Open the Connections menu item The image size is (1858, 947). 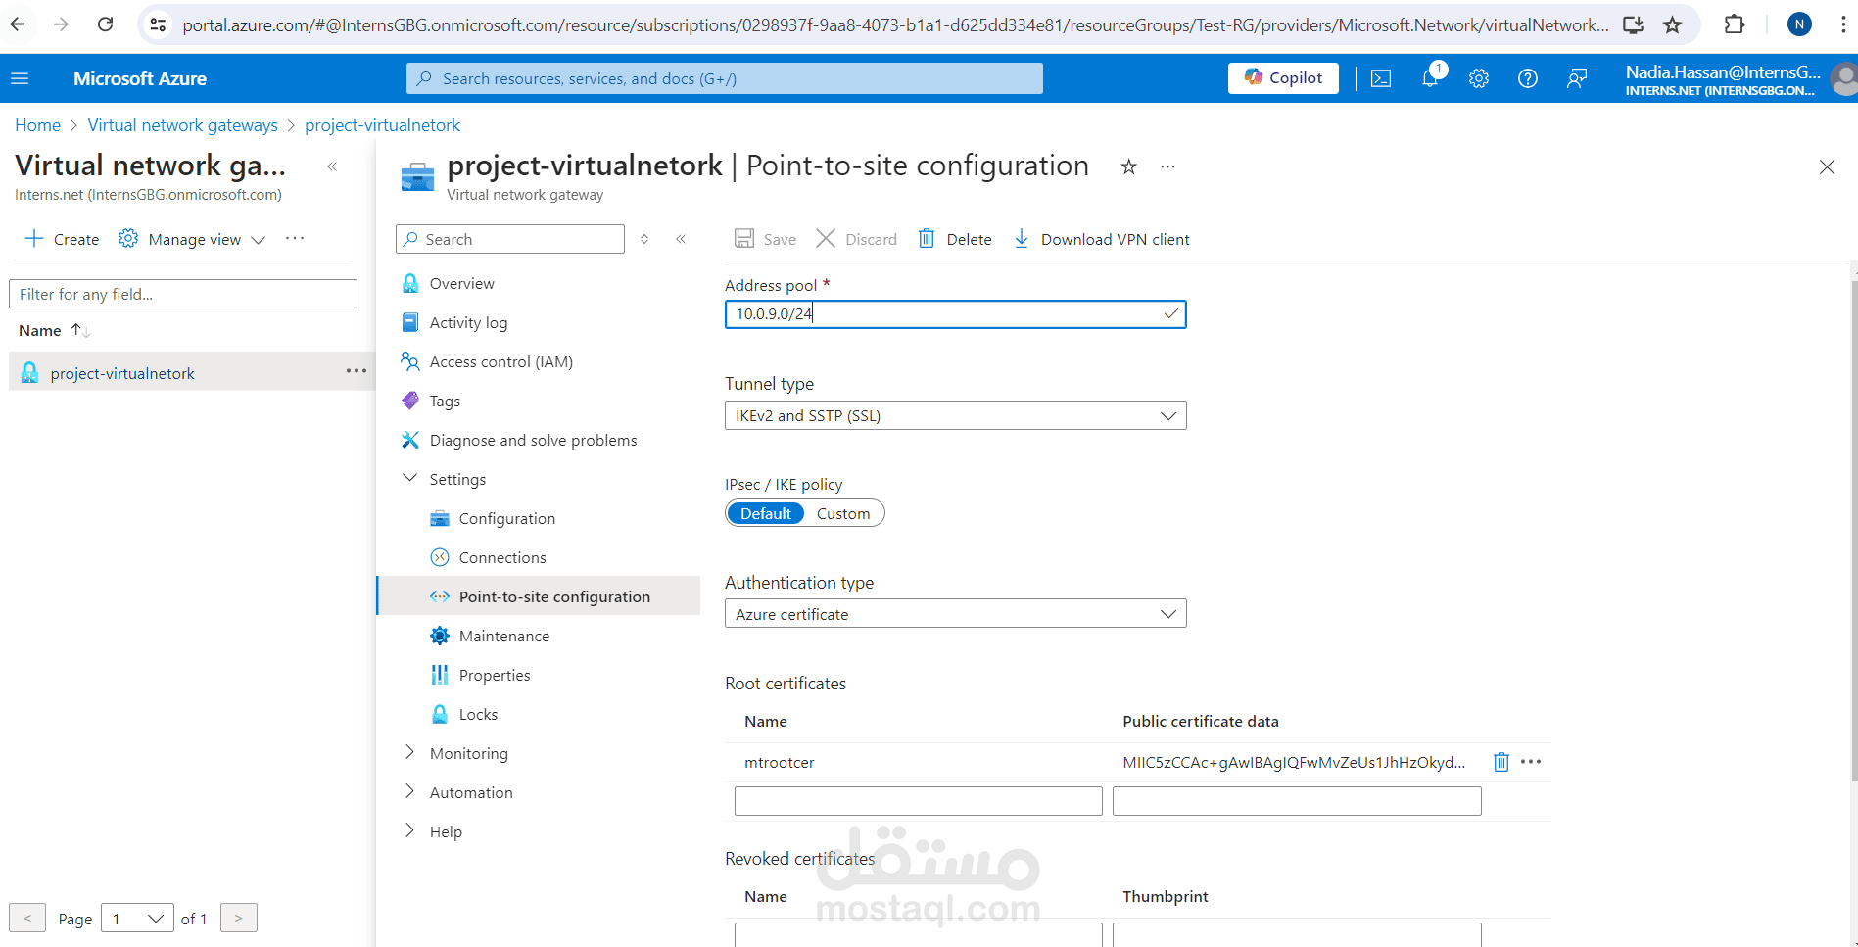[x=502, y=557]
